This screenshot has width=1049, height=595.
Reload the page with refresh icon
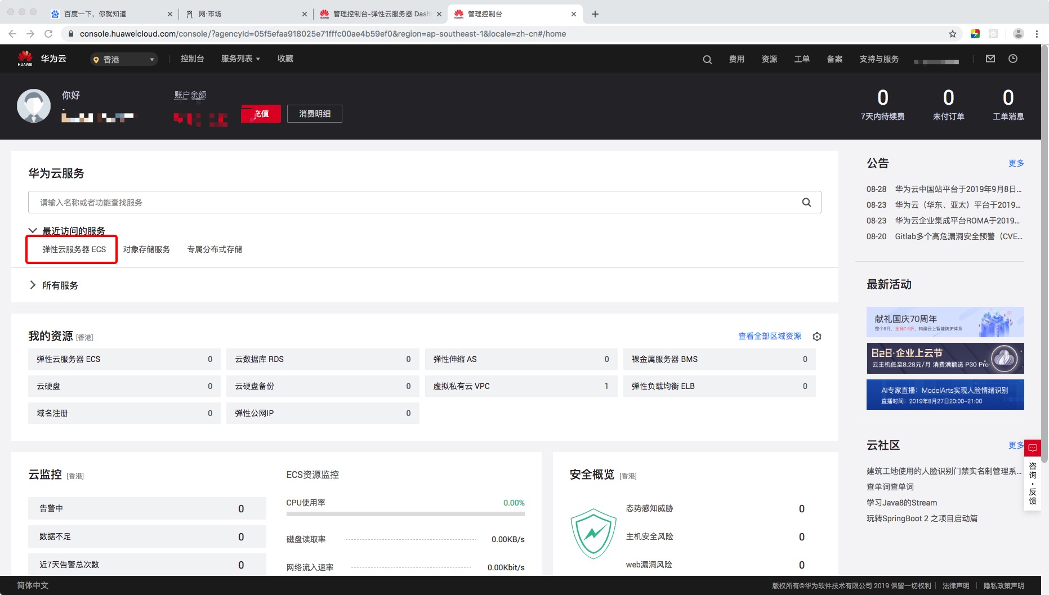click(x=48, y=34)
